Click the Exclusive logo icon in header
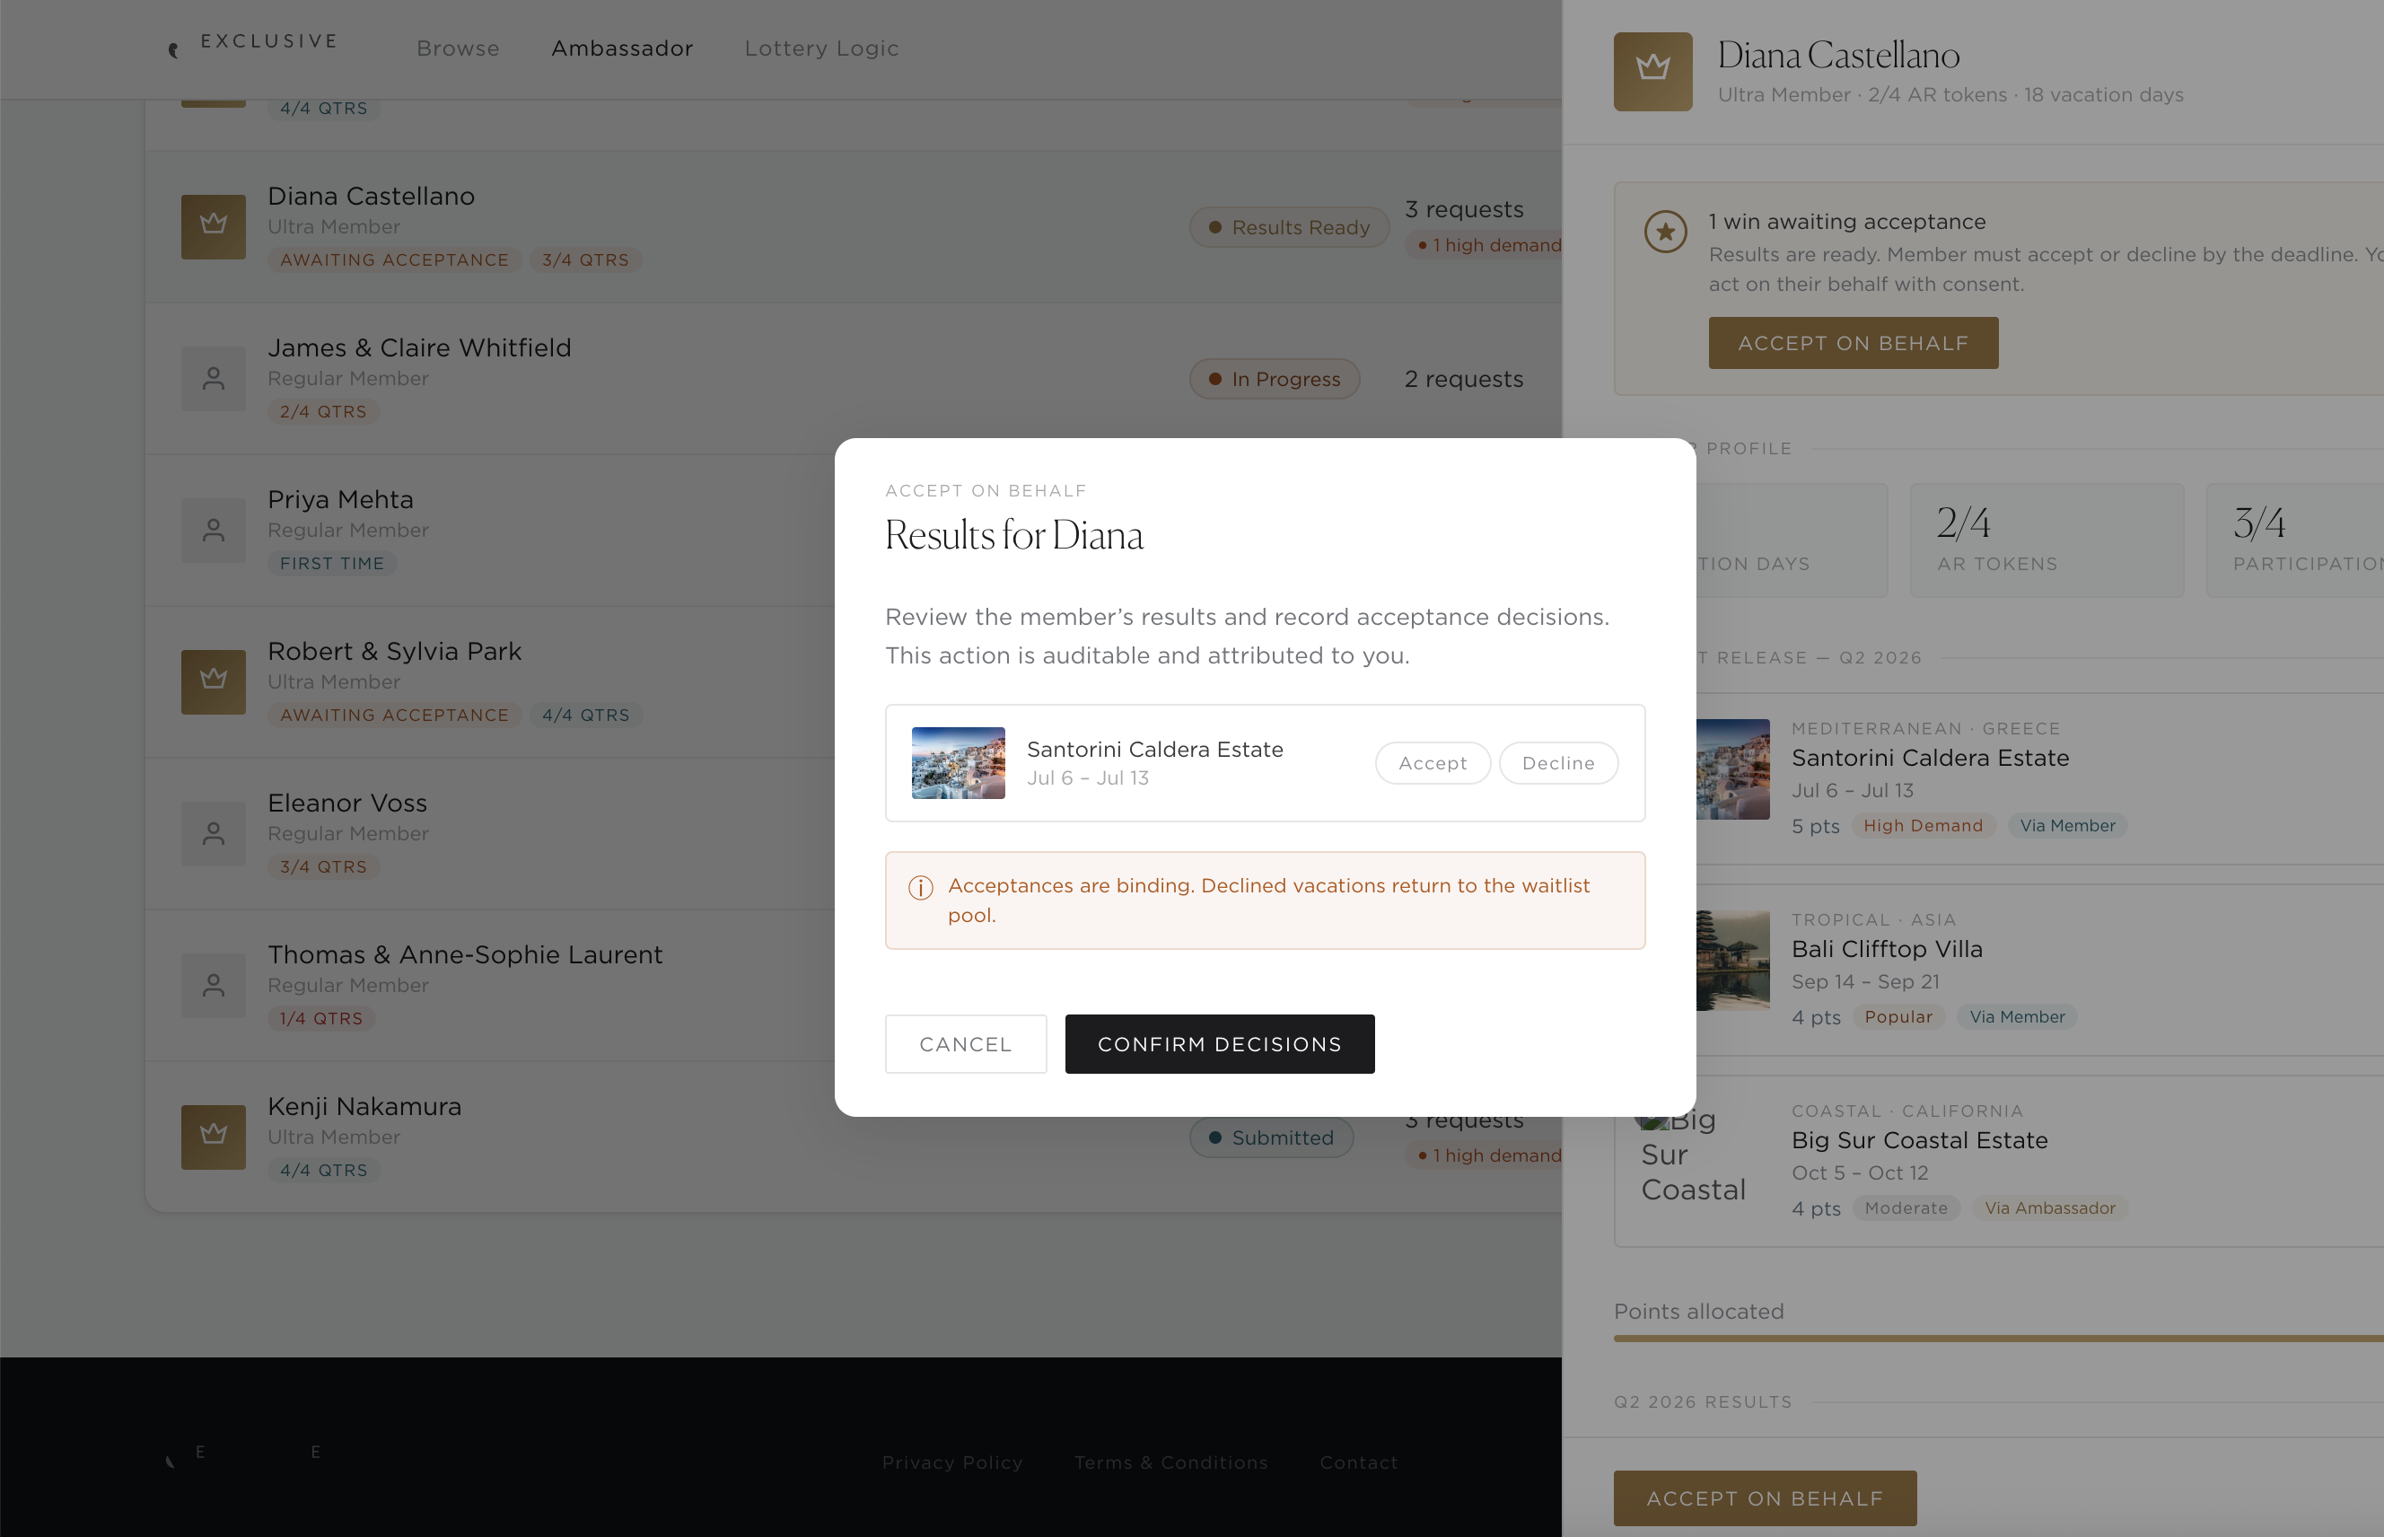 point(173,48)
